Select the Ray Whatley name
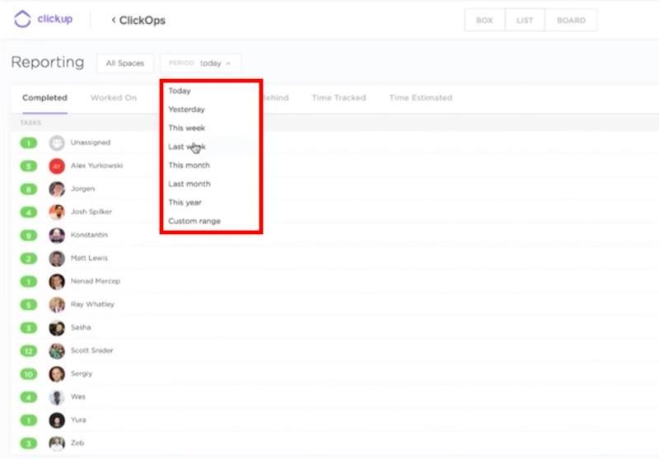The width and height of the screenshot is (659, 459). coord(92,304)
